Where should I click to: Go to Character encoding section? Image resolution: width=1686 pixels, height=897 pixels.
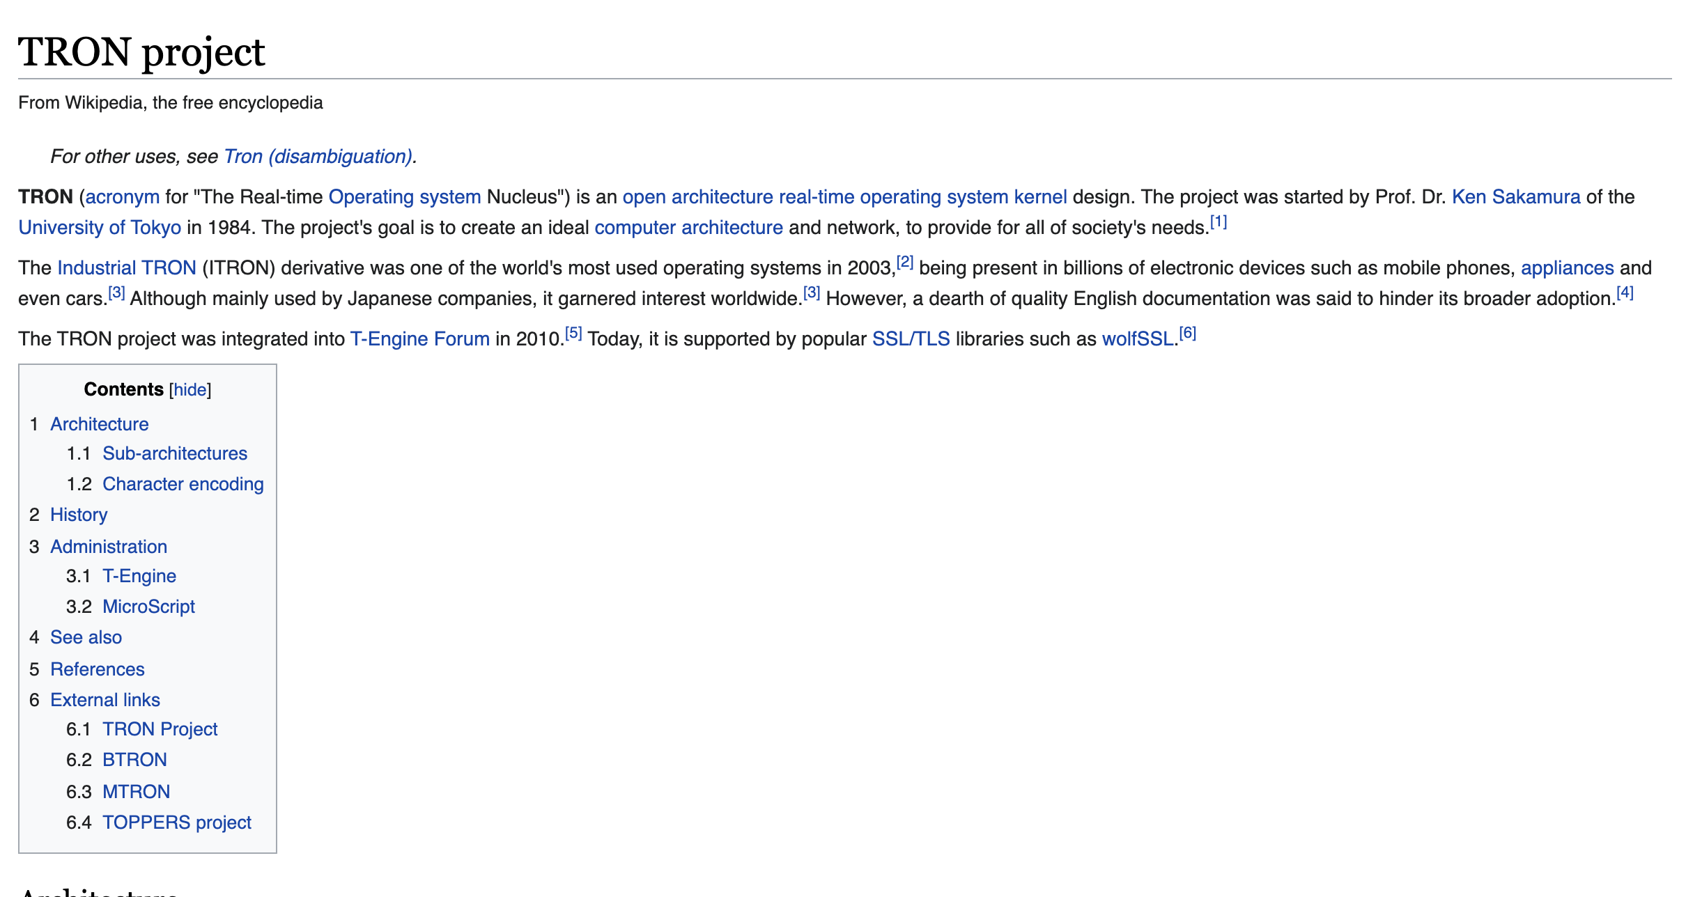(183, 484)
